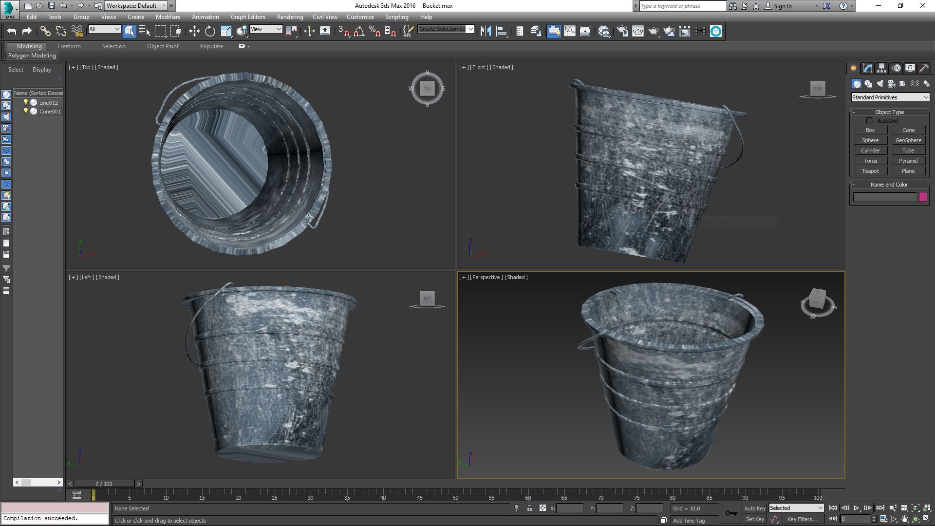
Task: Open the Standard Primitives dropdown
Action: tap(890, 97)
